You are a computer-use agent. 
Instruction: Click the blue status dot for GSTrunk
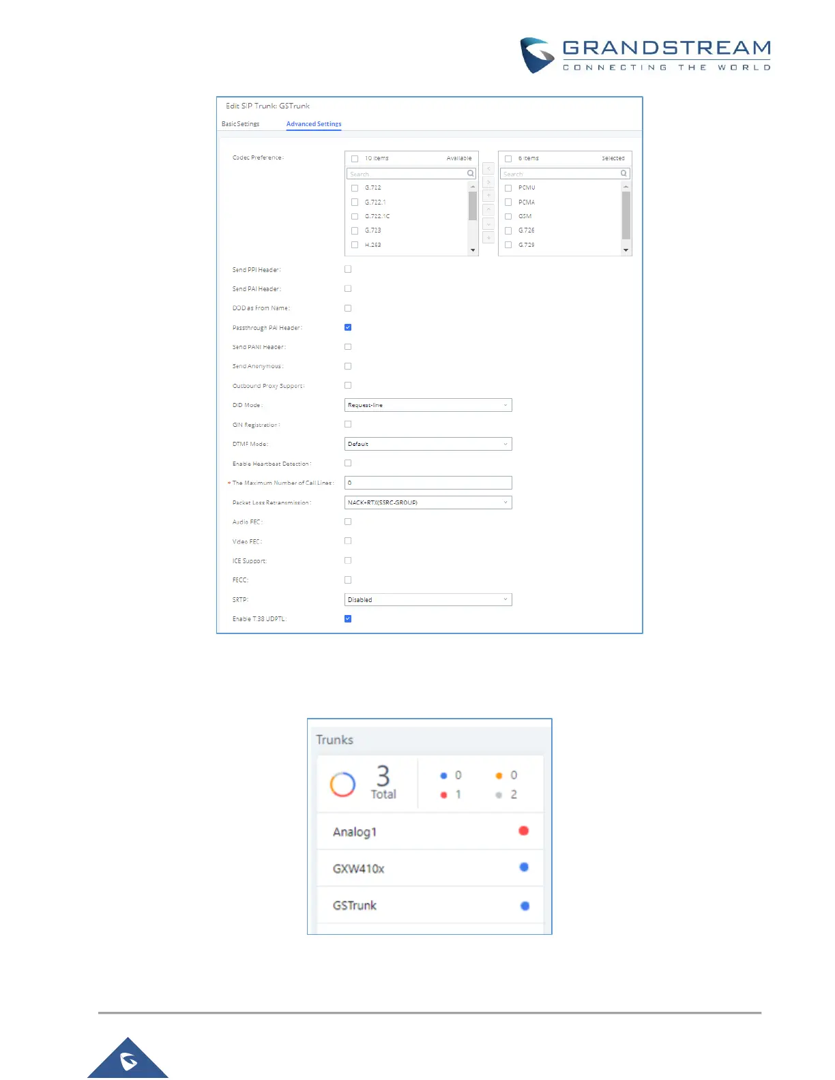click(525, 906)
